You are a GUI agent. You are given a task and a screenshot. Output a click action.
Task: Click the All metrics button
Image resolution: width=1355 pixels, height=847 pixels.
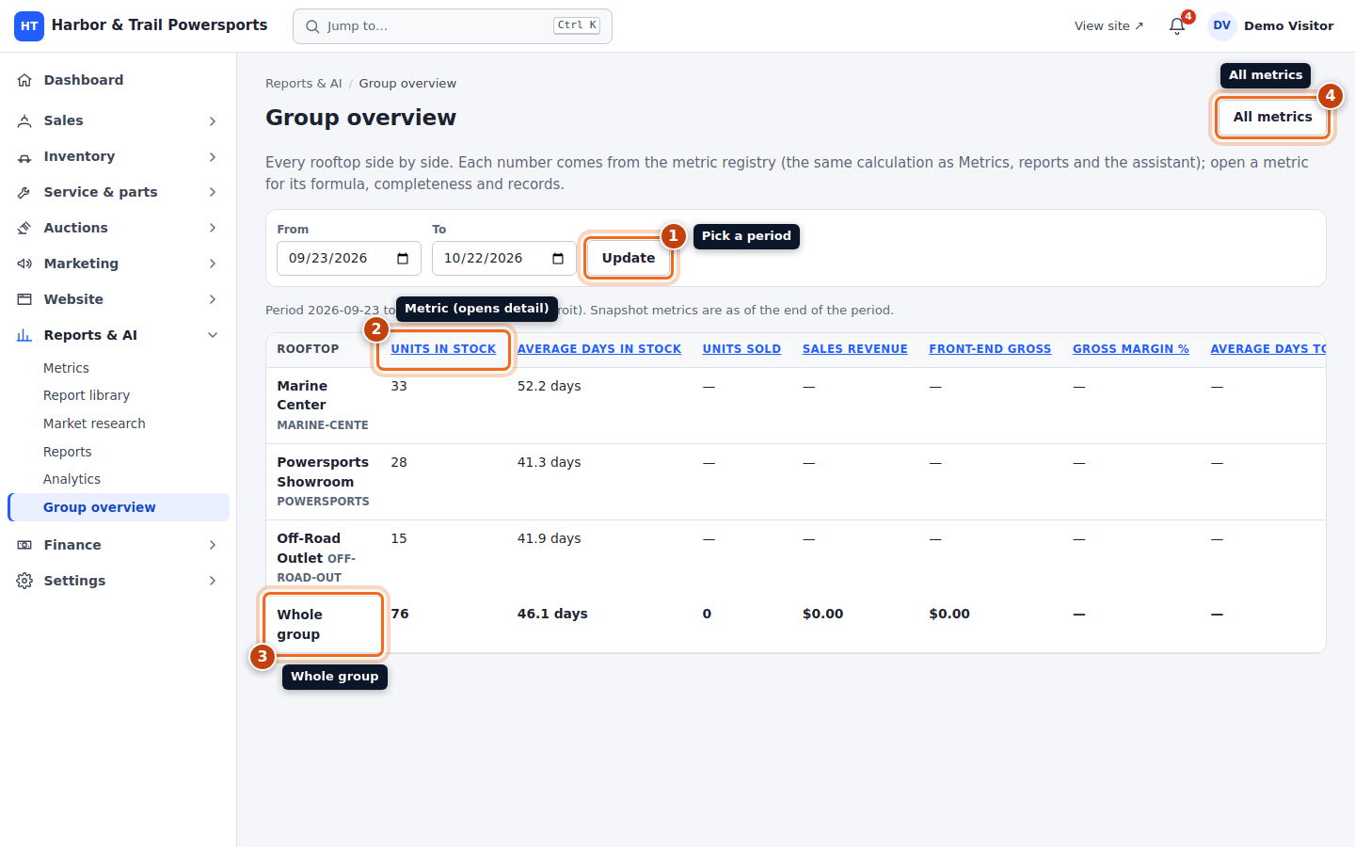(1272, 117)
